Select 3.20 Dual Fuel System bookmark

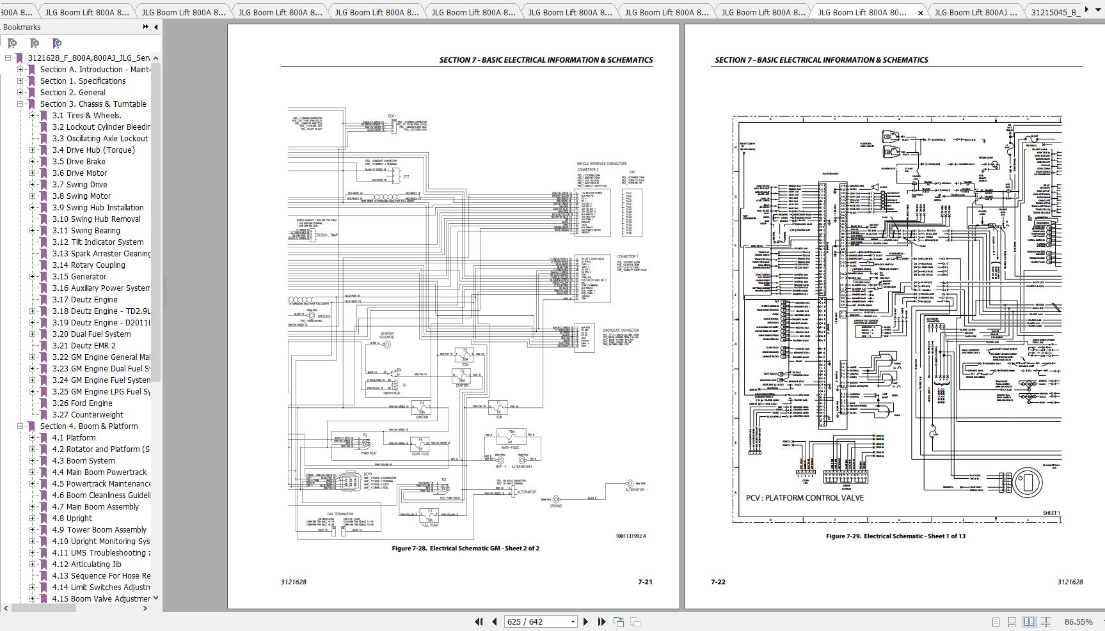[91, 334]
